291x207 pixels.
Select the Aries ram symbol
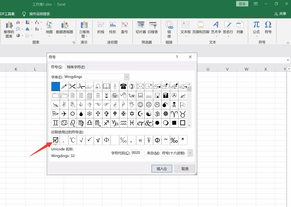coord(174,114)
